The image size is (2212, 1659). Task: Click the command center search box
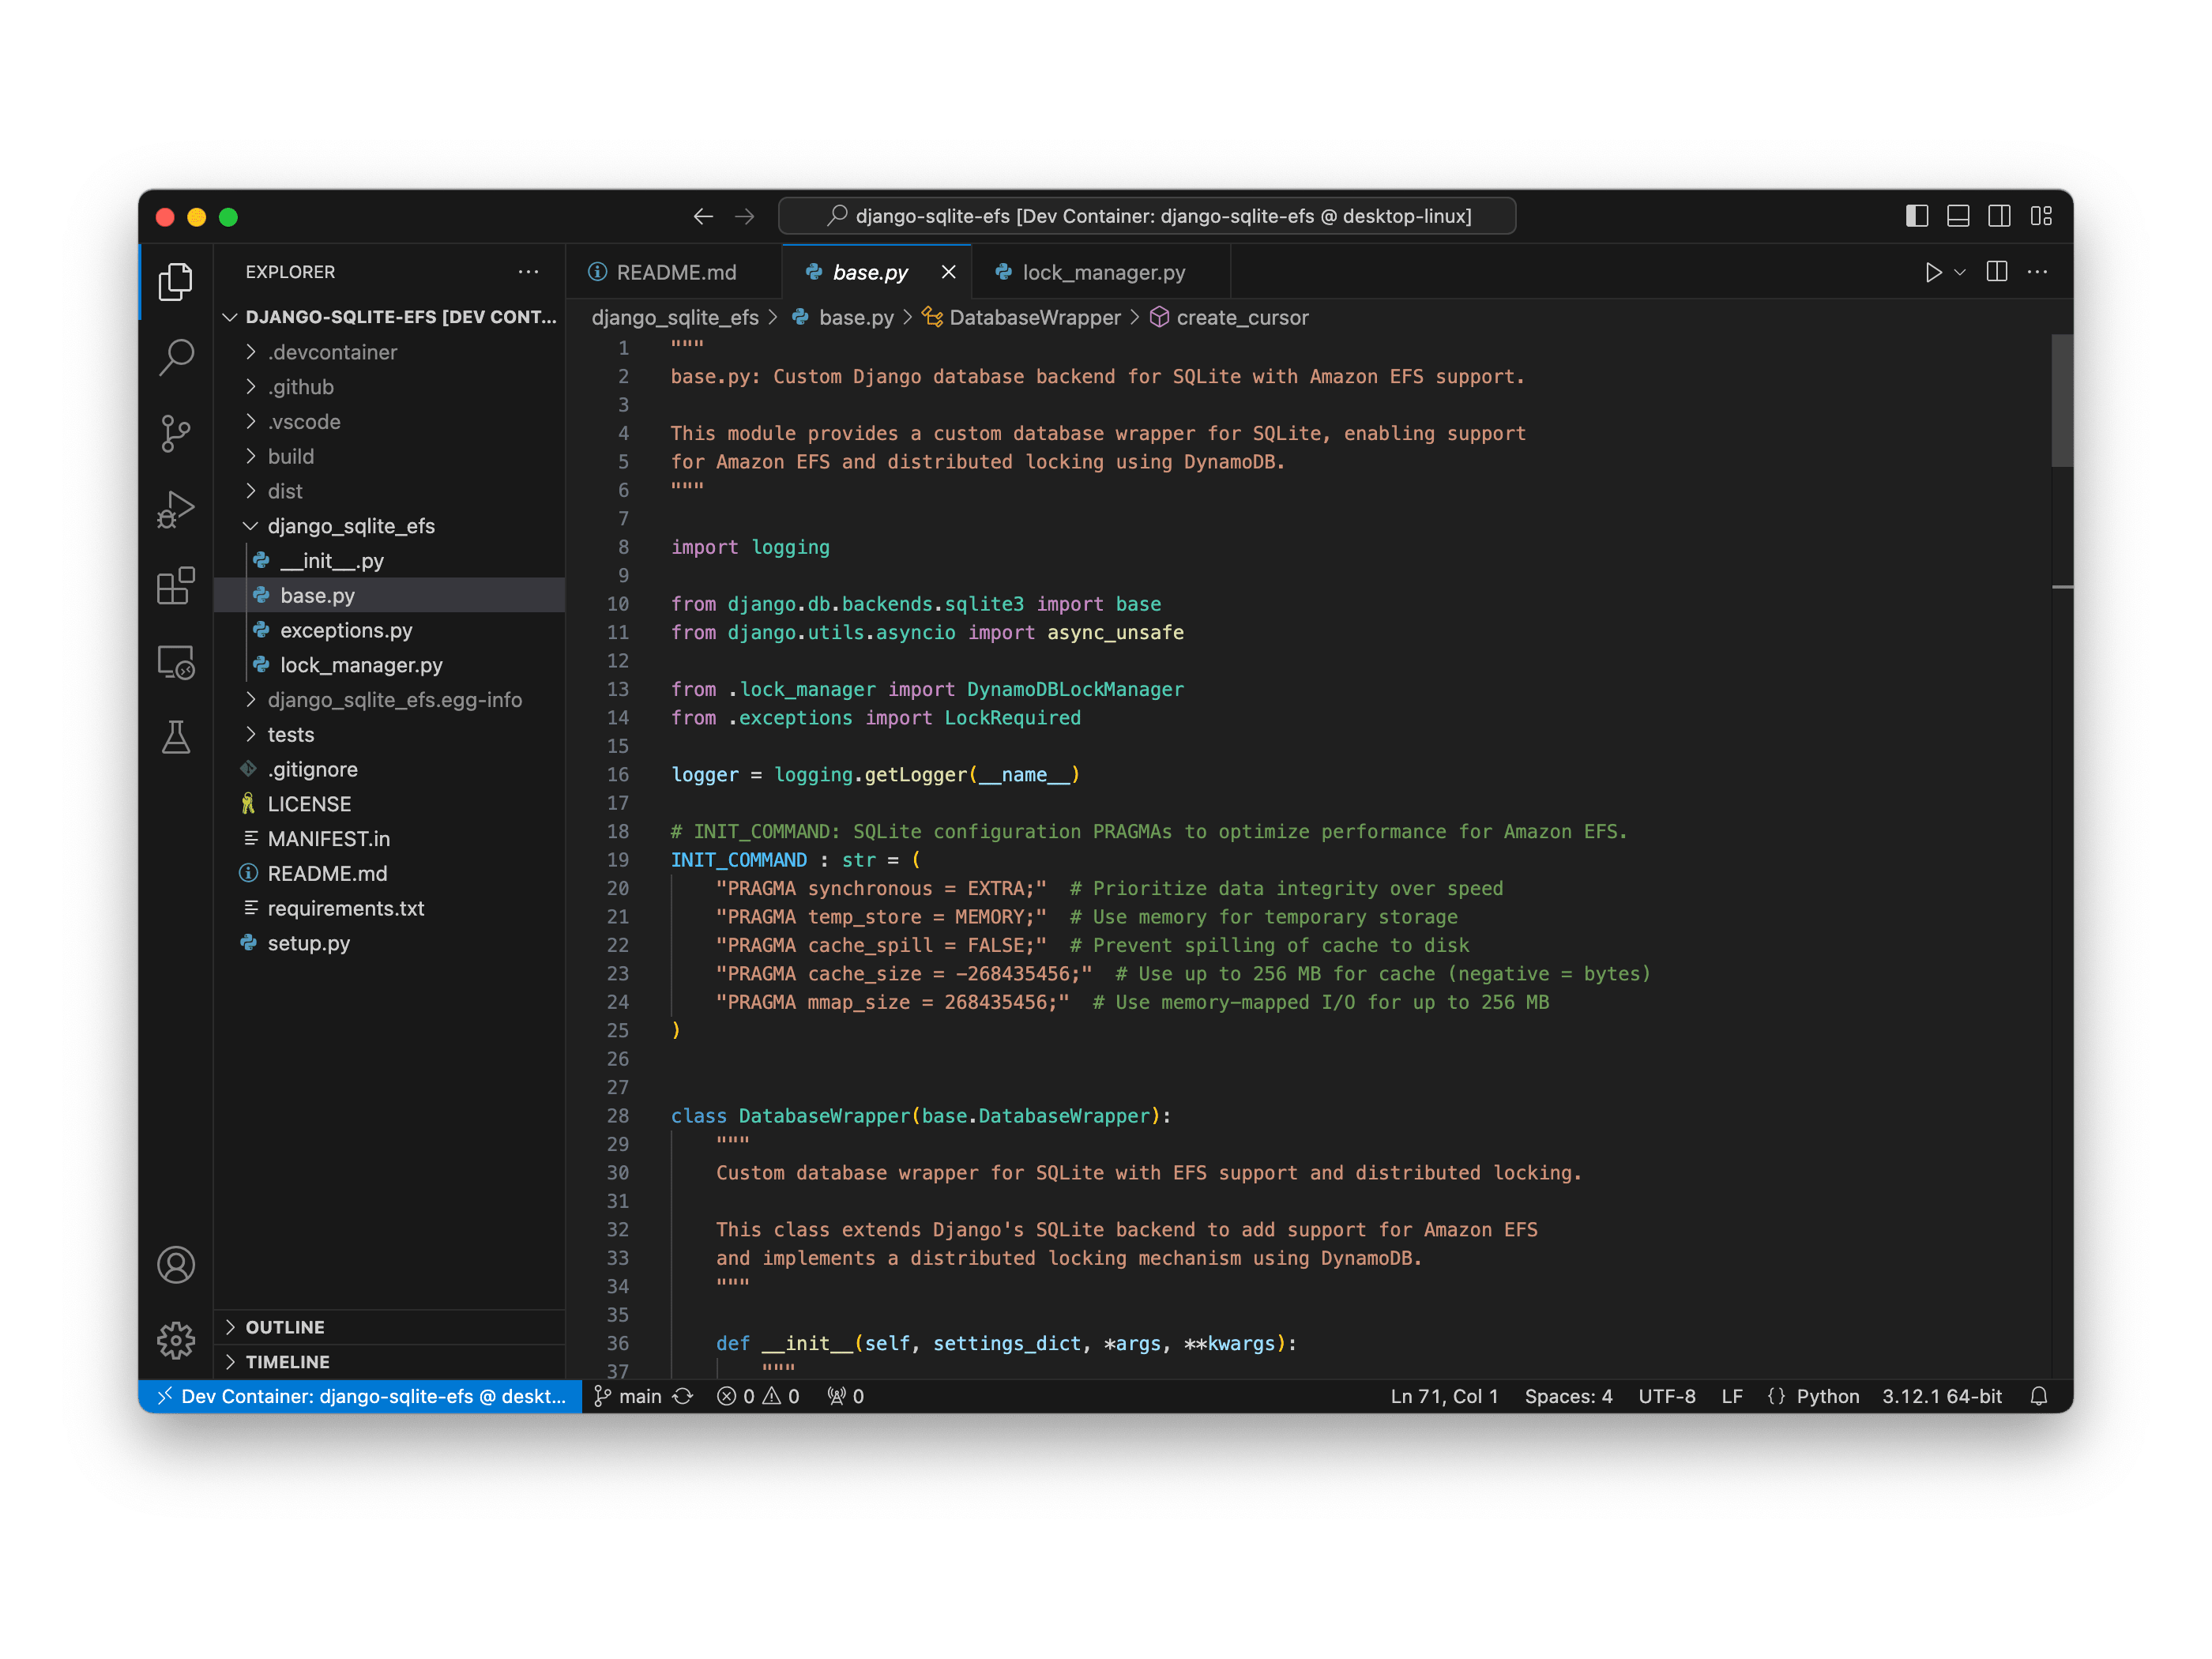(1147, 216)
